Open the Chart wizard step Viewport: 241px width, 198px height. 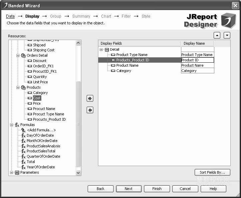106,16
